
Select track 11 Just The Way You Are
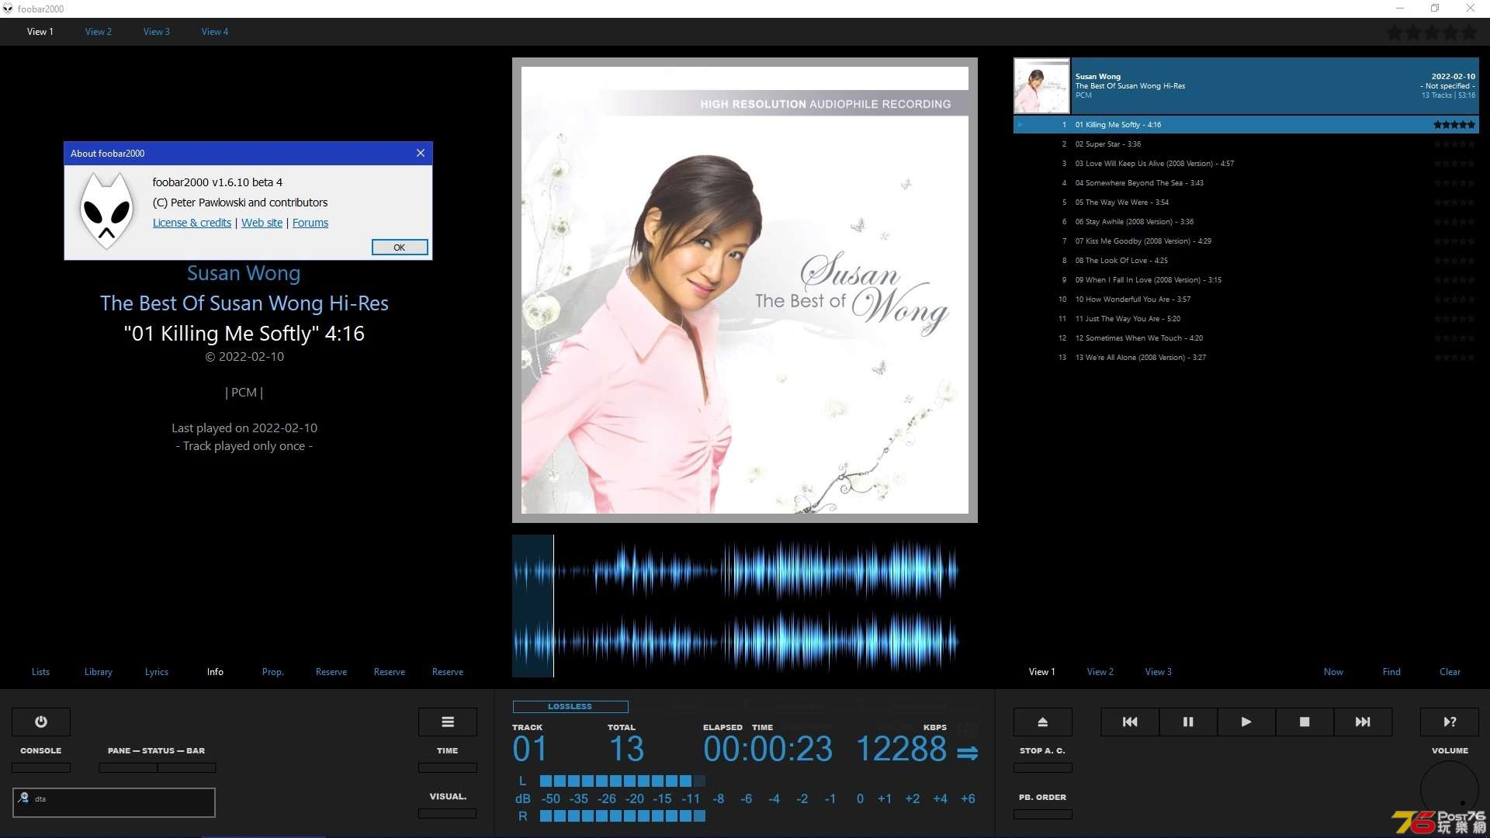pos(1246,319)
